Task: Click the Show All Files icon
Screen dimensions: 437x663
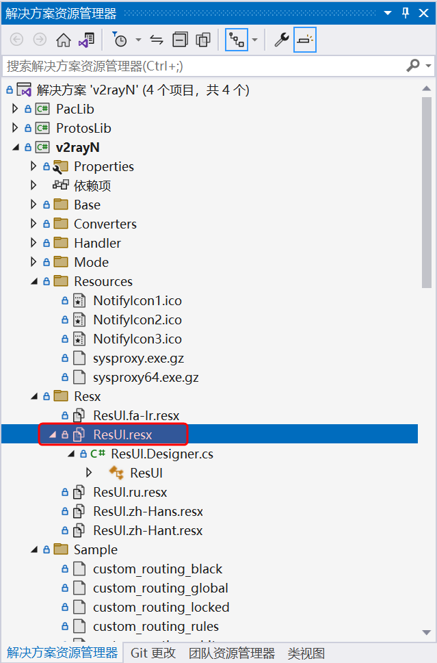Action: (203, 40)
